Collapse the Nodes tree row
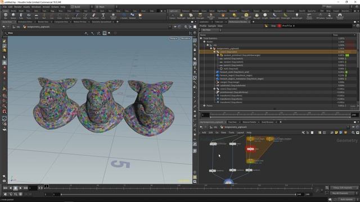The width and height of the screenshot is (360, 202). pos(204,42)
